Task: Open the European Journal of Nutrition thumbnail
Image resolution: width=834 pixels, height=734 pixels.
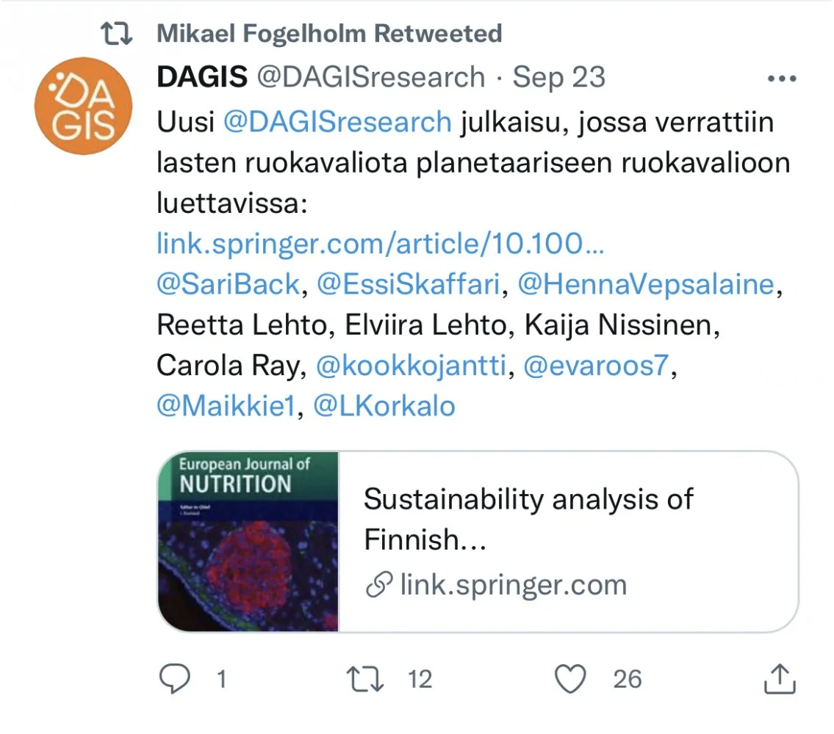Action: point(248,542)
